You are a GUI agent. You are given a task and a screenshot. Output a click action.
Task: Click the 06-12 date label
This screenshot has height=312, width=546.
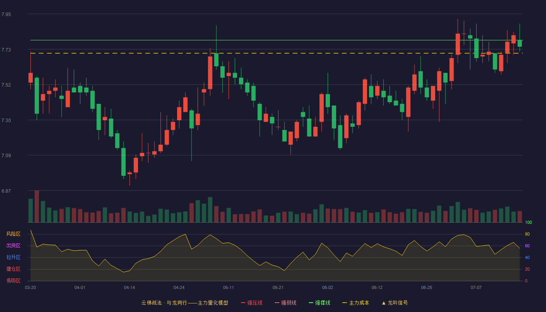click(377, 287)
